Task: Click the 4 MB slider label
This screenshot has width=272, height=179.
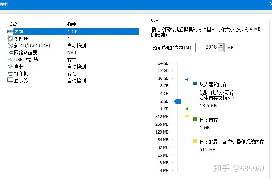Action: pos(164,171)
